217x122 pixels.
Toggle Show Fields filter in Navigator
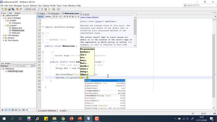[x=6, y=110]
